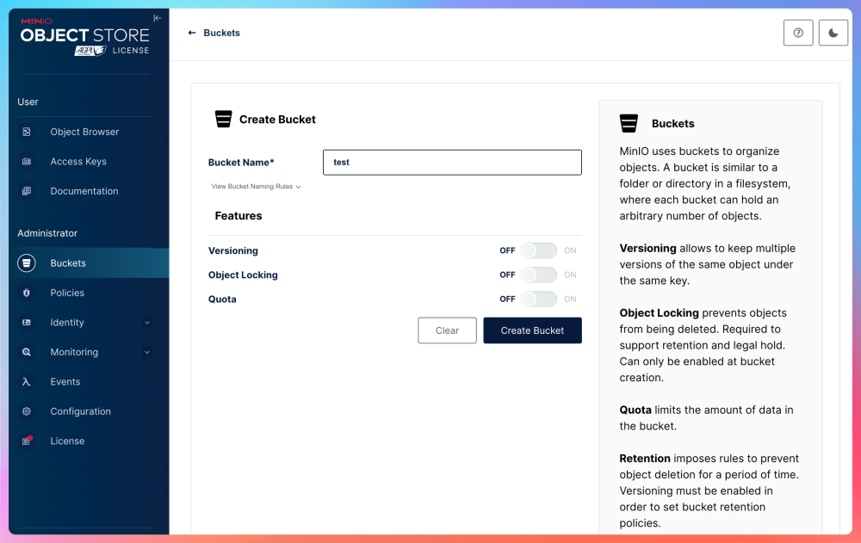This screenshot has width=861, height=543.
Task: Enable the Versioning toggle
Action: tap(539, 250)
